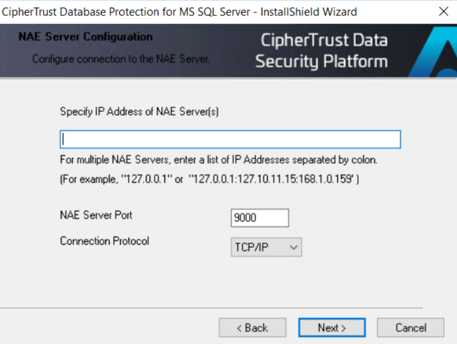457x344 pixels.
Task: Close the InstallShield Wizard window
Action: (x=443, y=12)
